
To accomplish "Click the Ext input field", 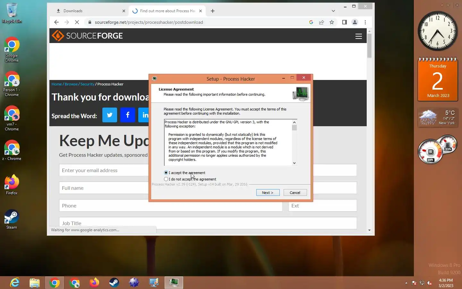I will pos(323,206).
